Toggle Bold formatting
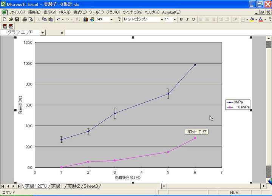Image resolution: width=272 pixels, height=196 pixels. click(181, 19)
